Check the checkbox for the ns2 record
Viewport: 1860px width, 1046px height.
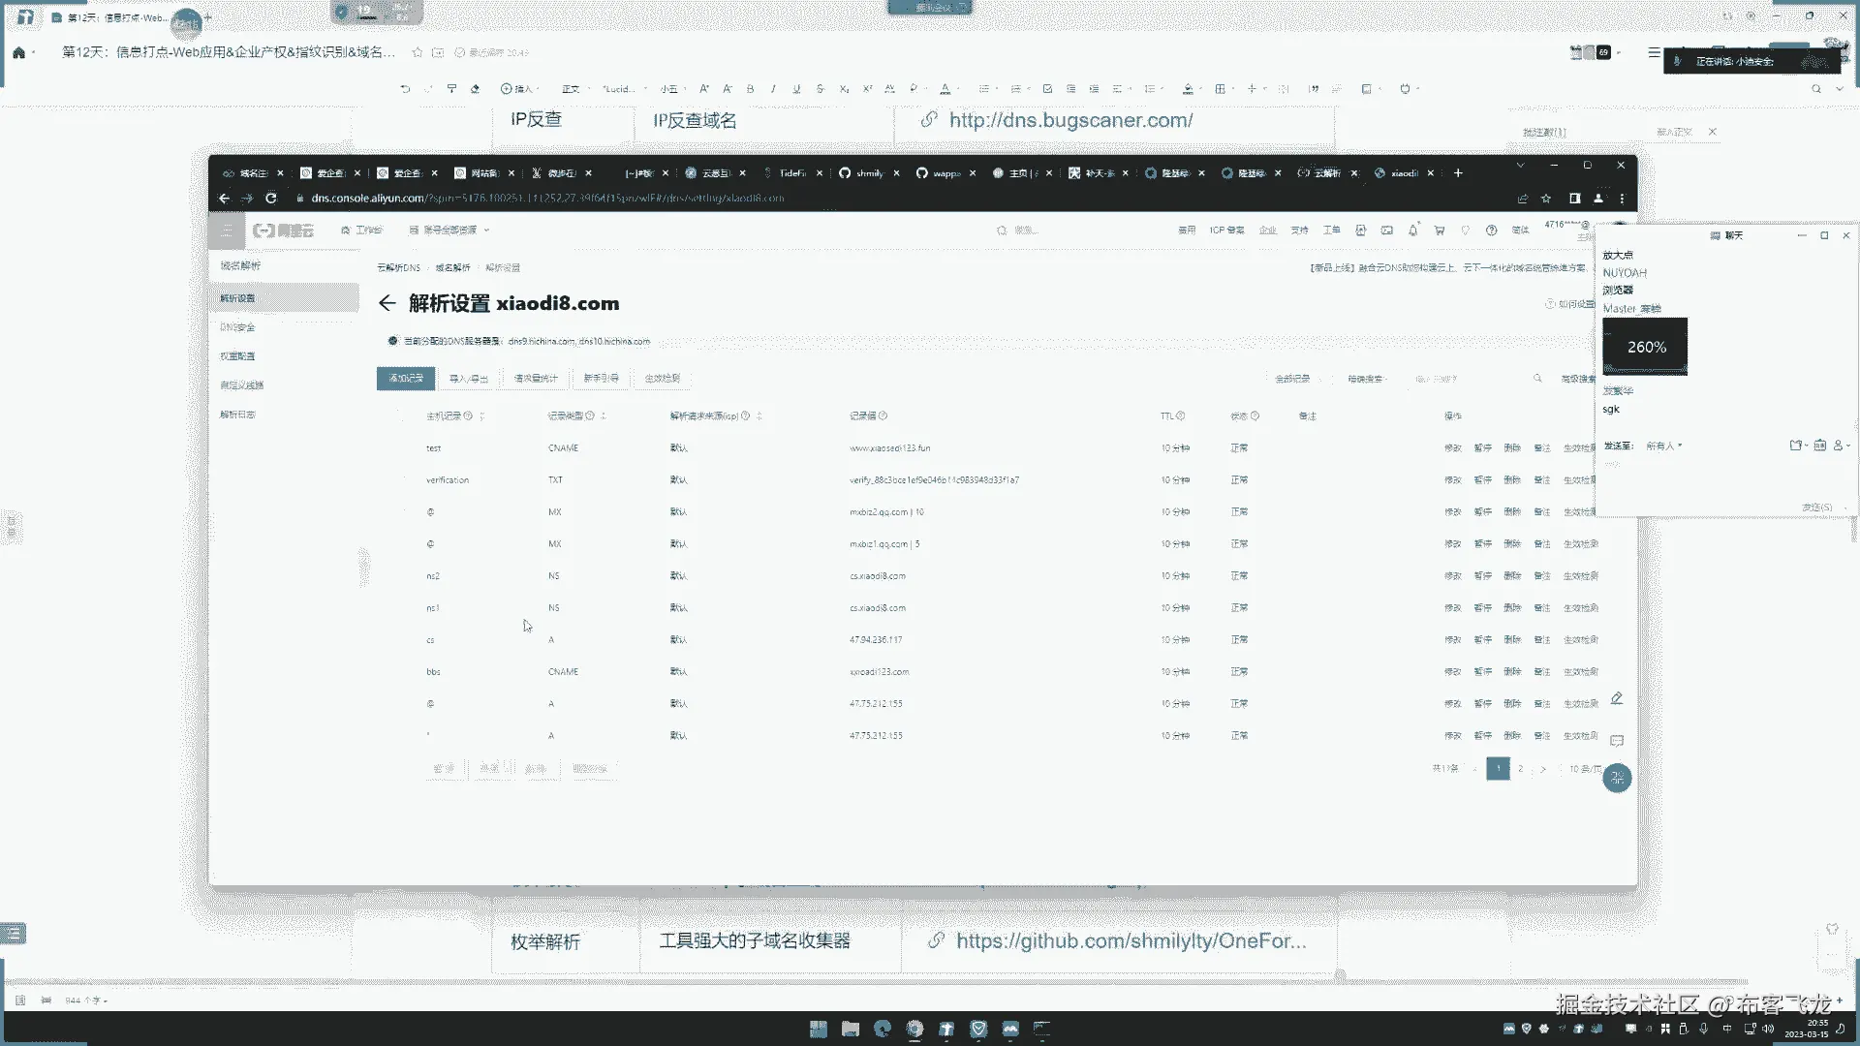tap(403, 576)
